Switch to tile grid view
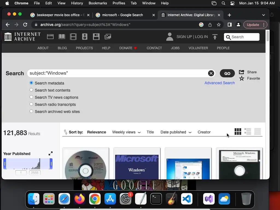 (238, 132)
